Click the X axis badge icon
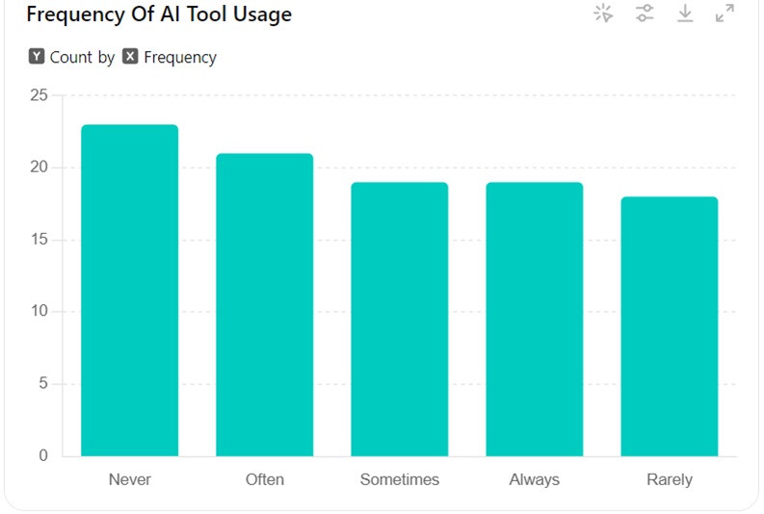This screenshot has height=514, width=764. tap(130, 57)
